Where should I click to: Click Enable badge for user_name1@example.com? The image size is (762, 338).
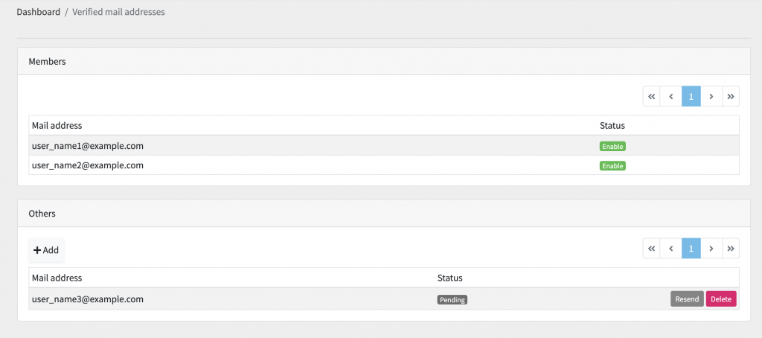pyautogui.click(x=612, y=146)
